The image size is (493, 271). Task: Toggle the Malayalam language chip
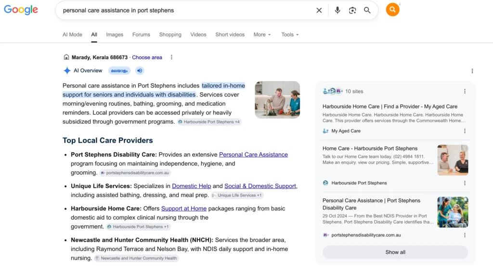pyautogui.click(x=119, y=71)
